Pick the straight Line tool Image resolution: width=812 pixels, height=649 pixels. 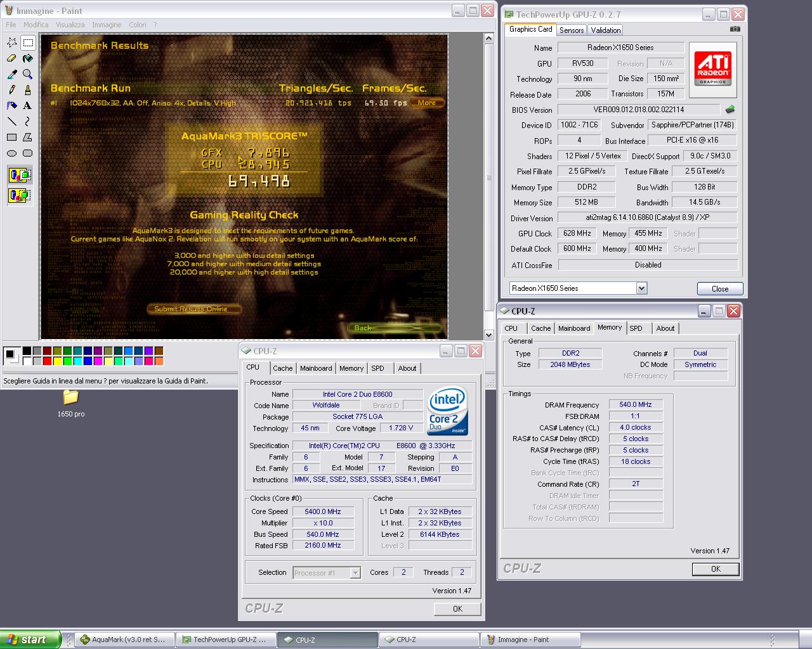click(x=12, y=121)
